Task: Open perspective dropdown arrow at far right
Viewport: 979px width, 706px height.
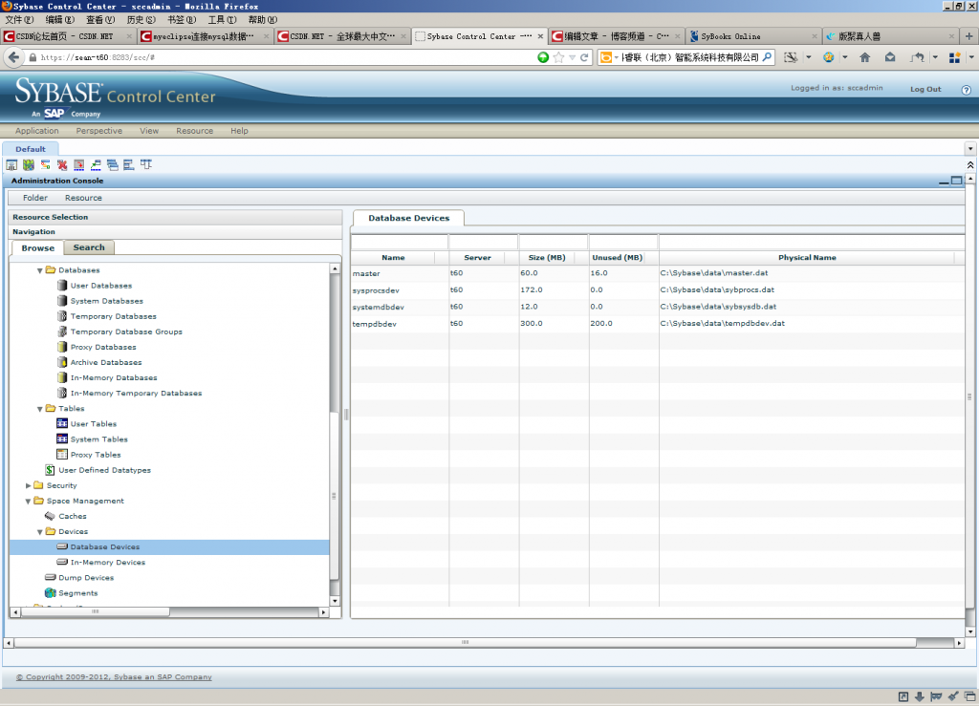Action: click(x=970, y=149)
